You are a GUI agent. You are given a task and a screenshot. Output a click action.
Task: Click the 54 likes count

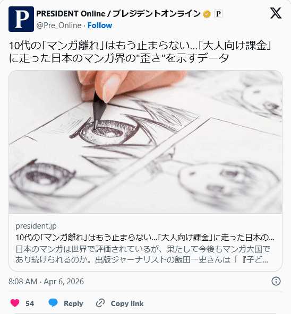click(30, 303)
